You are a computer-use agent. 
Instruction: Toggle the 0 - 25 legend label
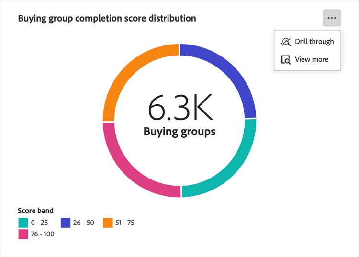(x=39, y=223)
